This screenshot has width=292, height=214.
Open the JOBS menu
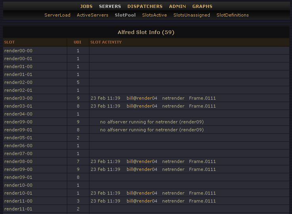(86, 6)
